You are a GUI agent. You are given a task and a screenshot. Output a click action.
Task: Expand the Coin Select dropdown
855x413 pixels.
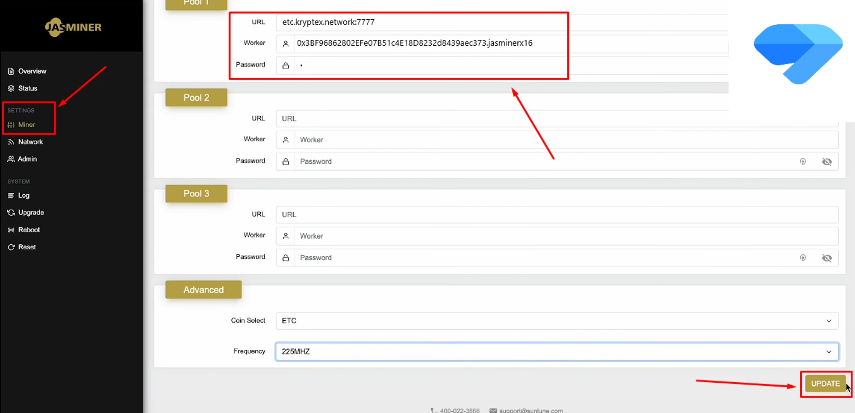pos(556,321)
